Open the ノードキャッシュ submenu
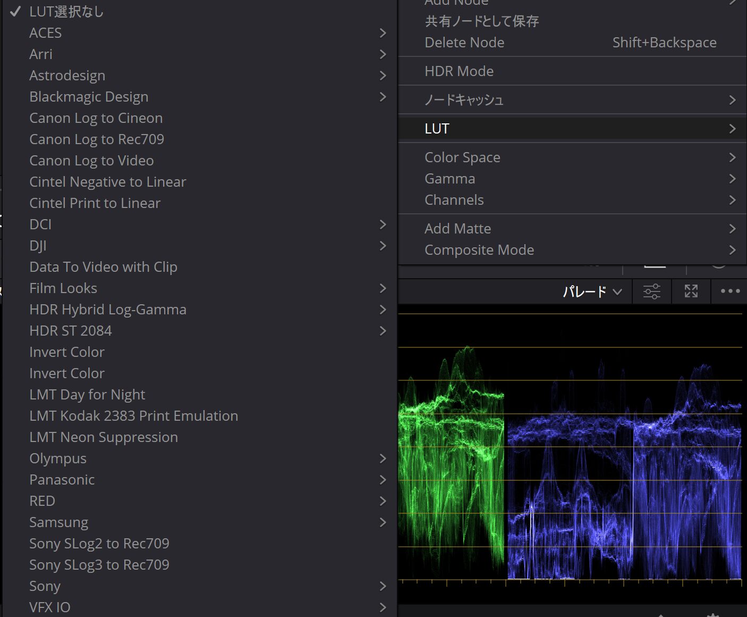 [572, 100]
